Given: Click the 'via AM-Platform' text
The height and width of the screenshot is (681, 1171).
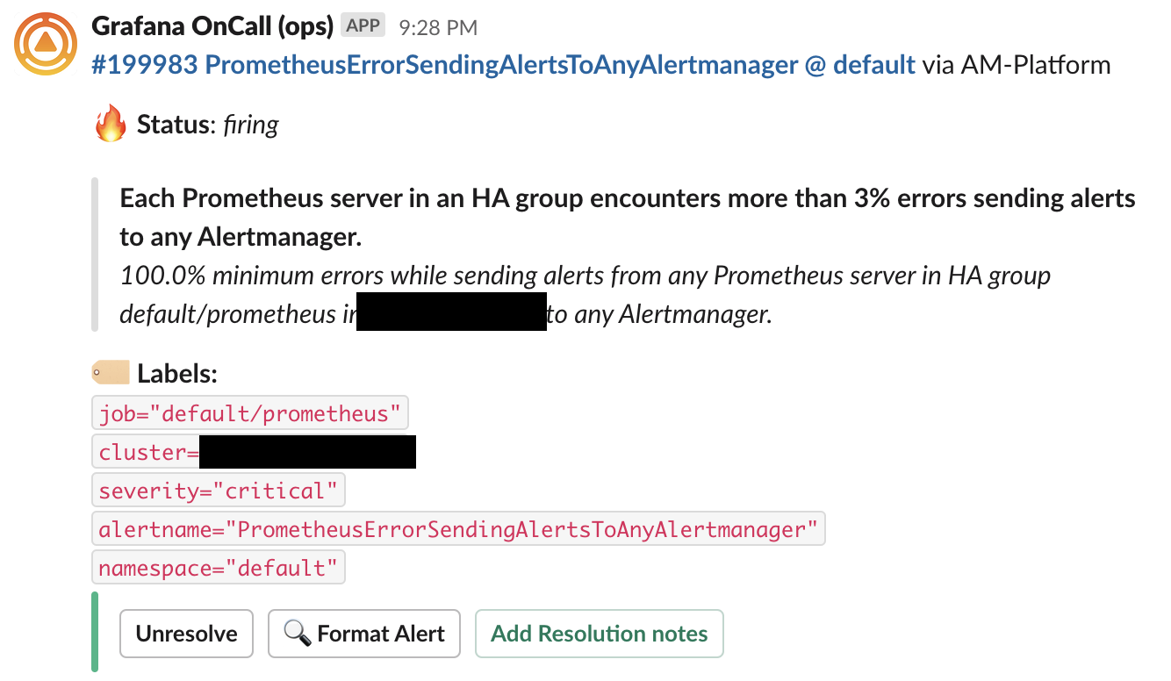Looking at the screenshot, I should click(x=1017, y=65).
